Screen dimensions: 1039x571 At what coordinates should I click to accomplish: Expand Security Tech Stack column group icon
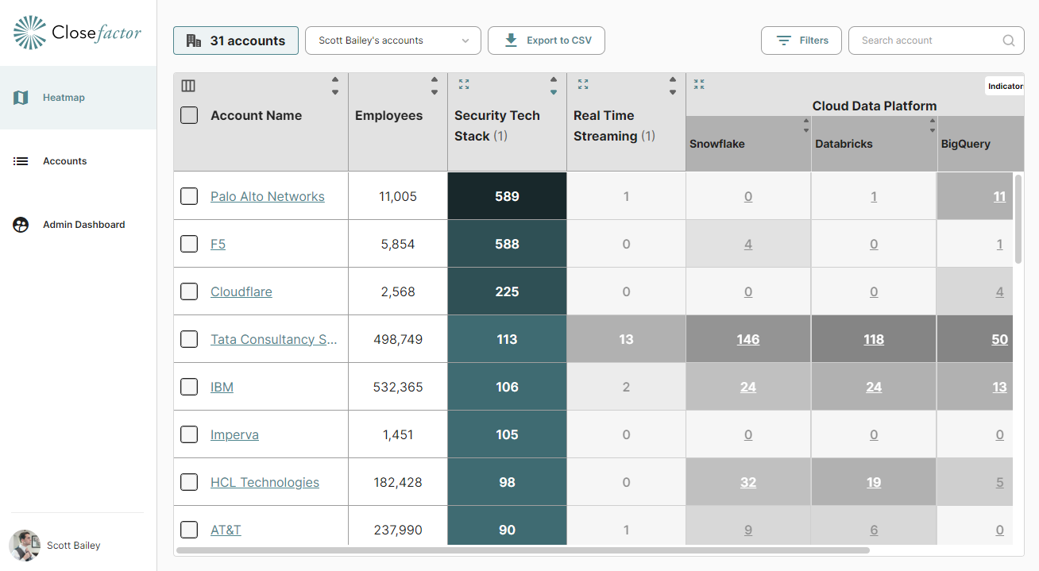click(x=464, y=83)
